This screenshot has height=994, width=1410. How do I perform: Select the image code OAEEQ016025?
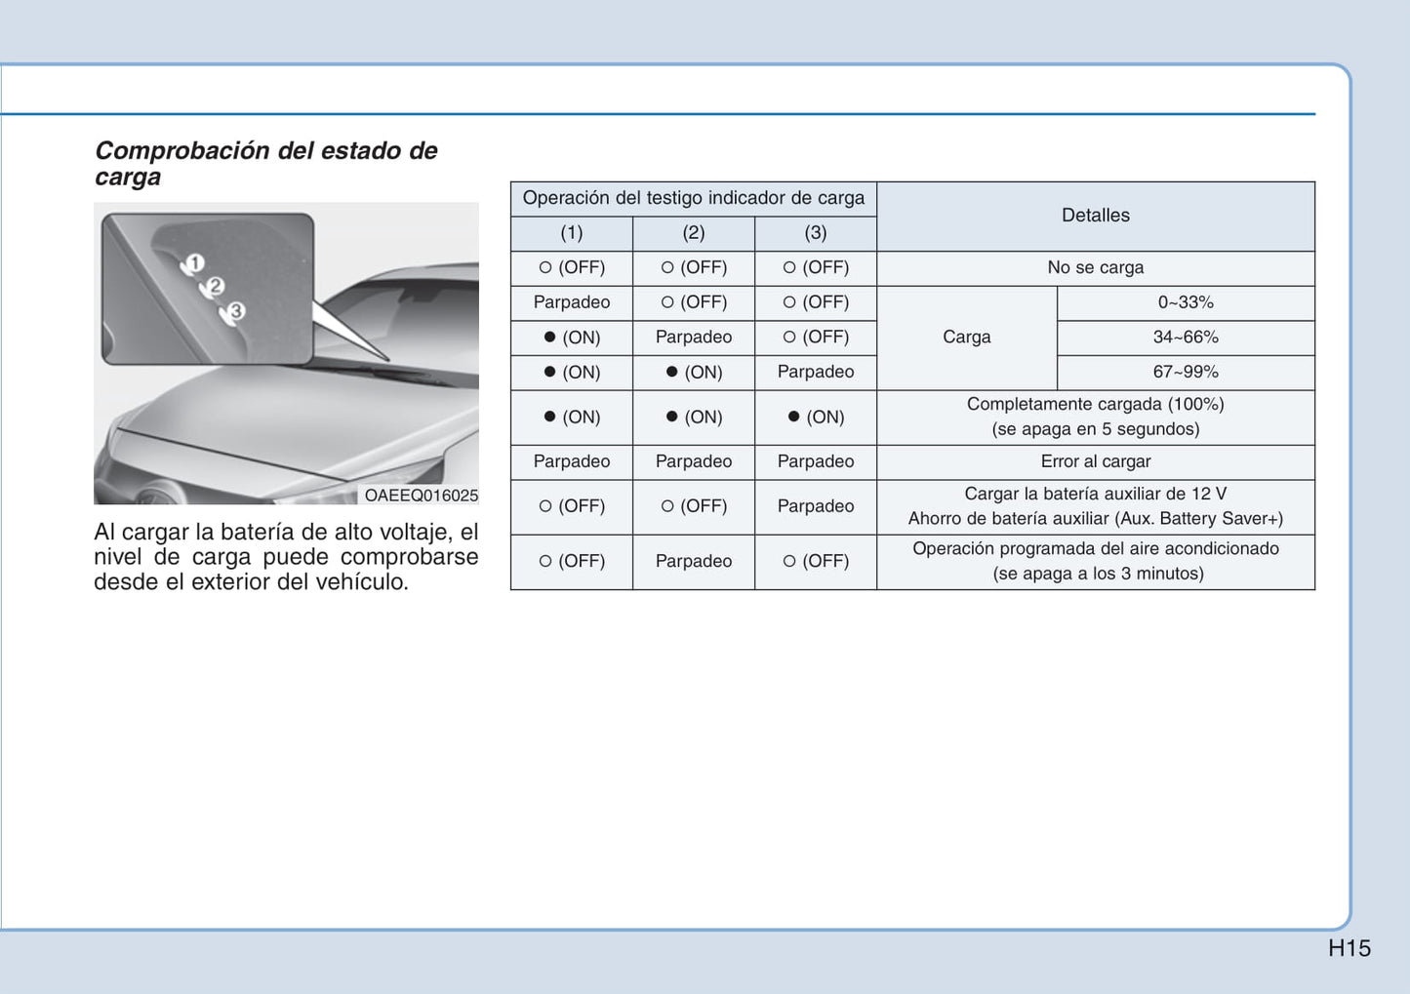coord(421,496)
